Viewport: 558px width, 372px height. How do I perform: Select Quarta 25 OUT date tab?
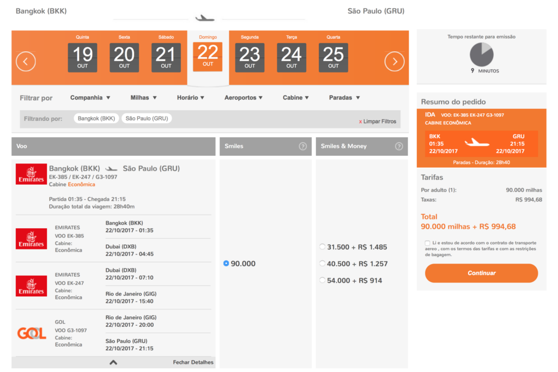333,54
